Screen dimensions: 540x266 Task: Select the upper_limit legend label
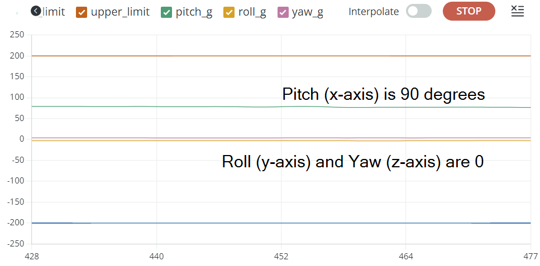120,12
